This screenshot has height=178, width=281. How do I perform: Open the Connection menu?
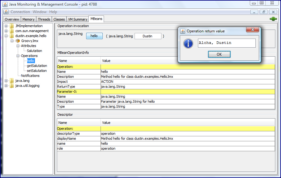point(20,12)
